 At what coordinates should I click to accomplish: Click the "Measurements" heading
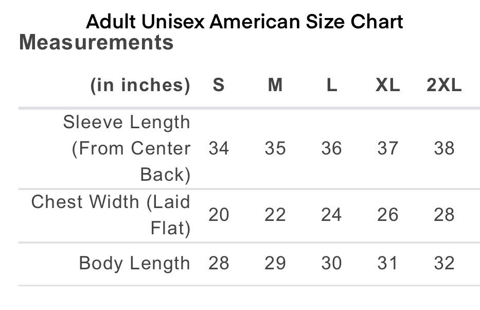pyautogui.click(x=96, y=43)
